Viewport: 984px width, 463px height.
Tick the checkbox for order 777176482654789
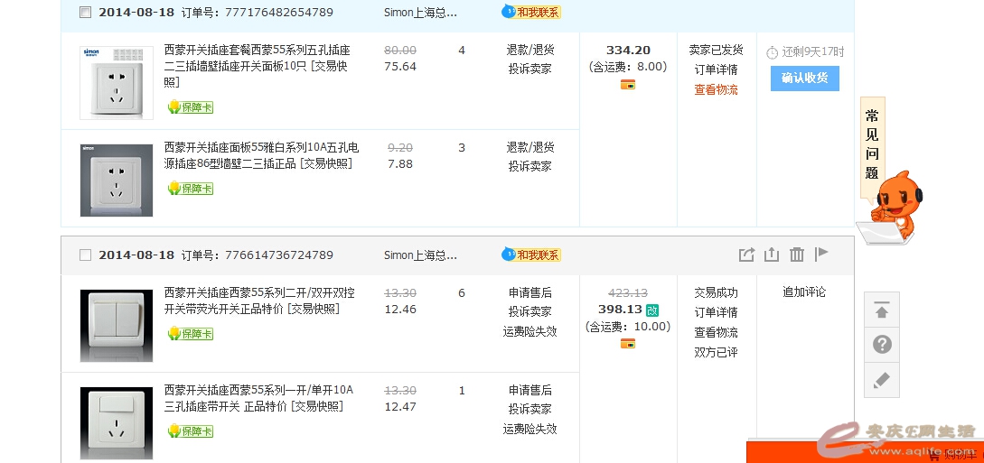click(85, 13)
